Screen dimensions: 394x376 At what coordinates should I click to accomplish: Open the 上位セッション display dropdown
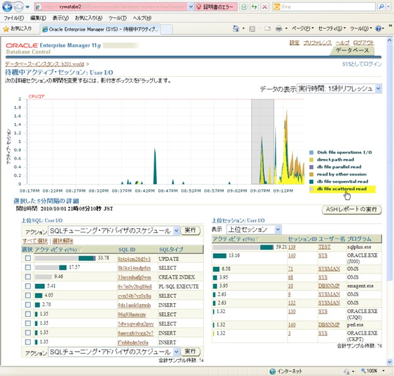point(253,229)
